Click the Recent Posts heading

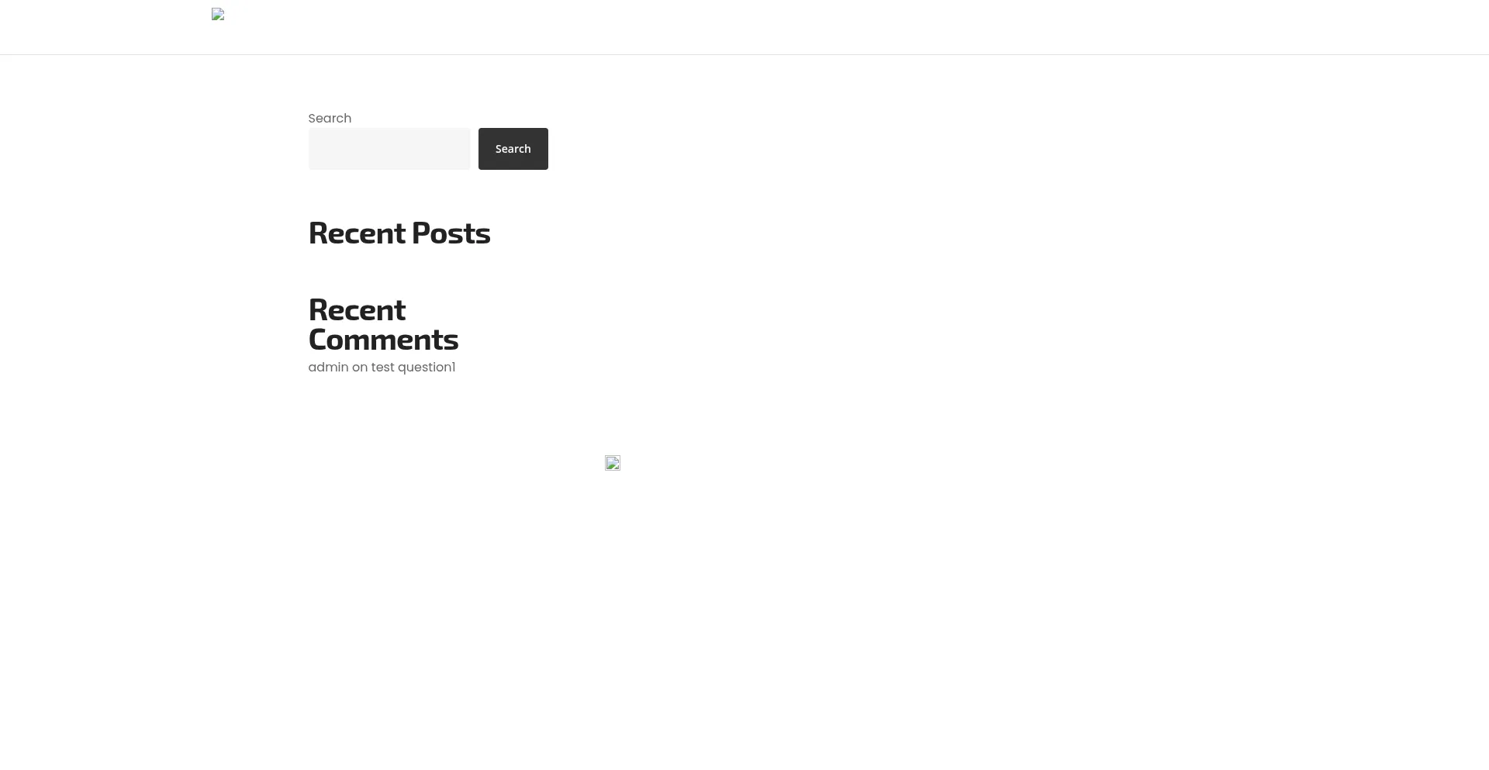[399, 233]
